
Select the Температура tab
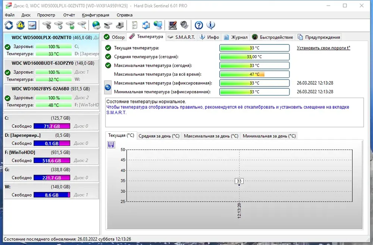click(x=146, y=37)
